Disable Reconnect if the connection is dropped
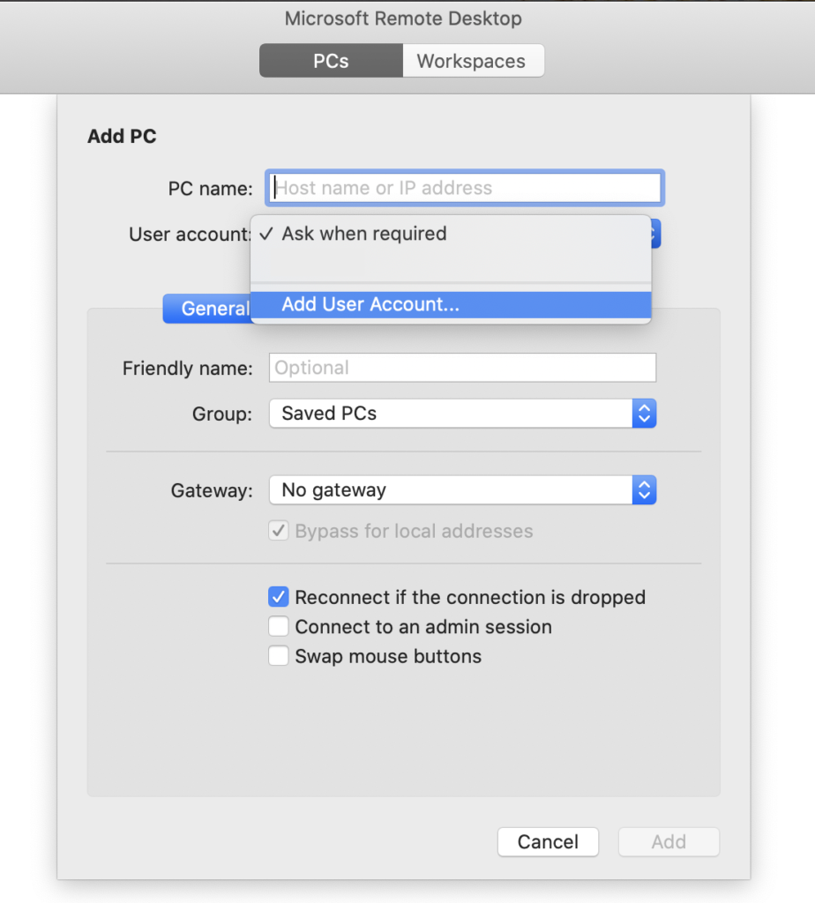This screenshot has height=903, width=815. (279, 597)
